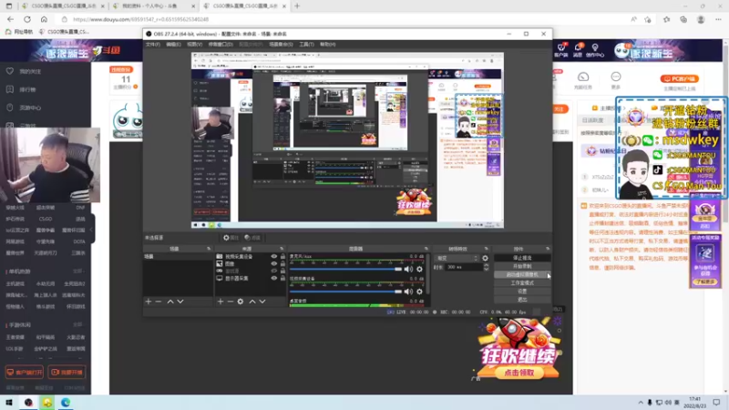Collapse the Douyu sidebar with the arrow handle
Viewport: 729px width, 410px height.
[x=93, y=230]
